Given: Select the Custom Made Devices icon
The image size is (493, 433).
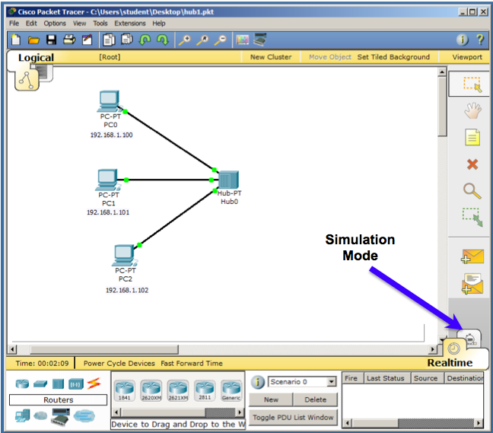Looking at the screenshot, I should (x=61, y=417).
